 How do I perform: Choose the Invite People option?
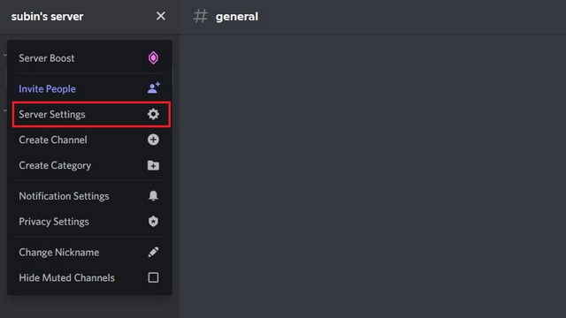pos(89,88)
